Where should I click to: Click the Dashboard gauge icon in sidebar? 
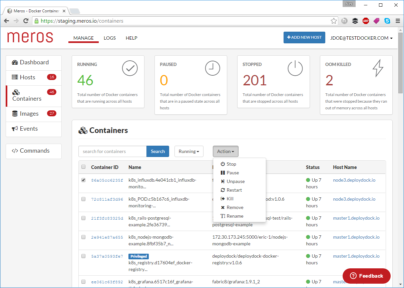[x=15, y=62]
